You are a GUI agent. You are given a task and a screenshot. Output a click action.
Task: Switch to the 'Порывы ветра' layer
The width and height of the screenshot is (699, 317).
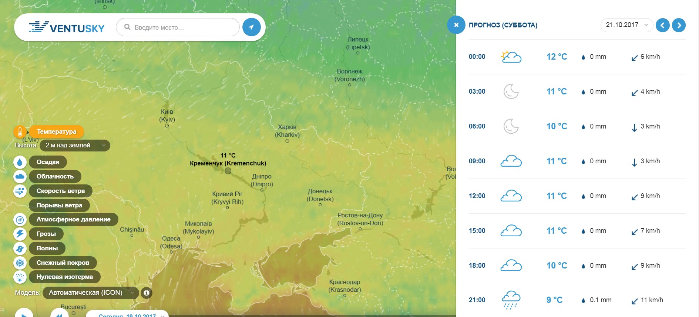coord(59,206)
